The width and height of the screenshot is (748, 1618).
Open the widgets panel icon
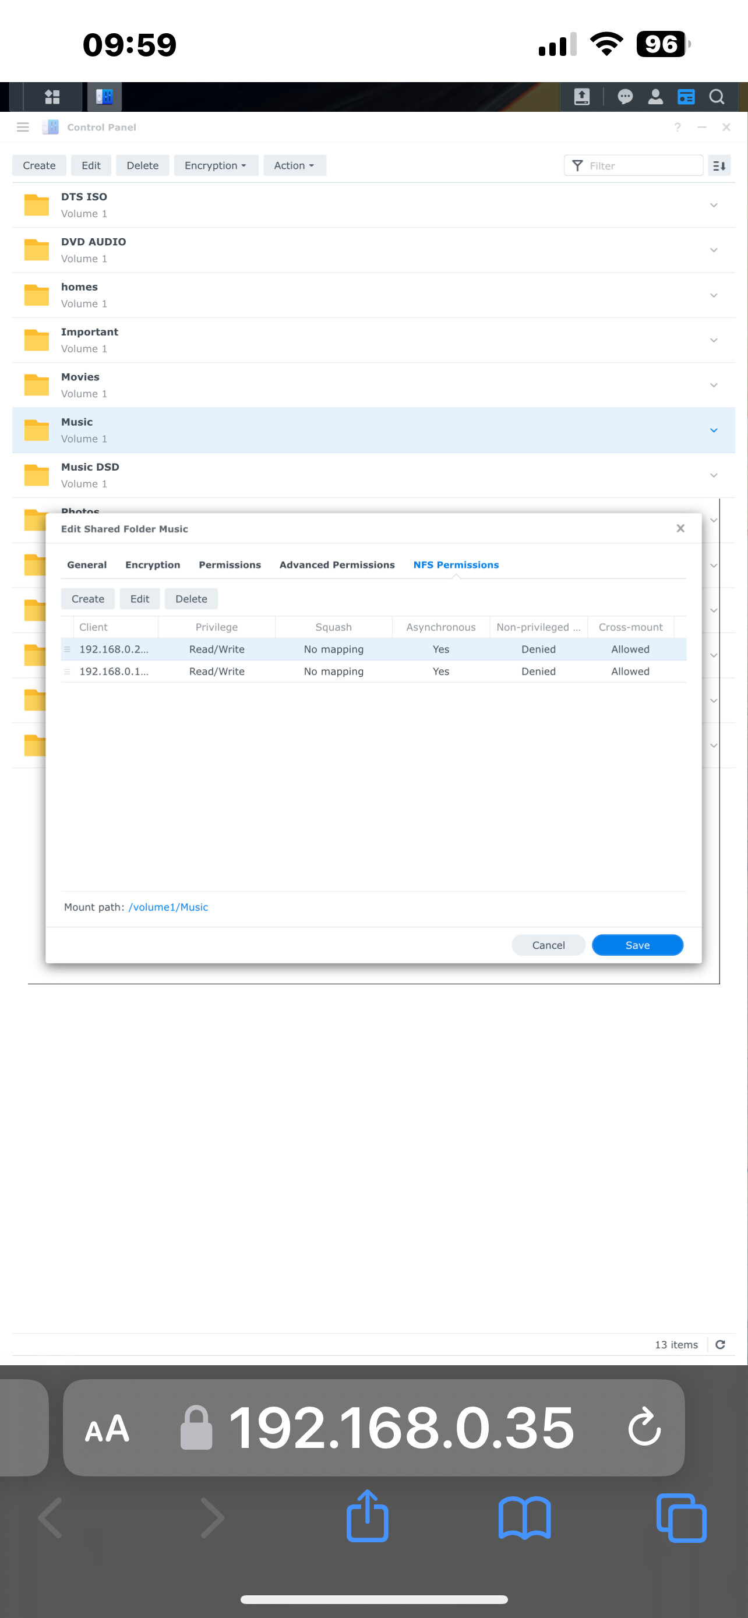pyautogui.click(x=686, y=97)
